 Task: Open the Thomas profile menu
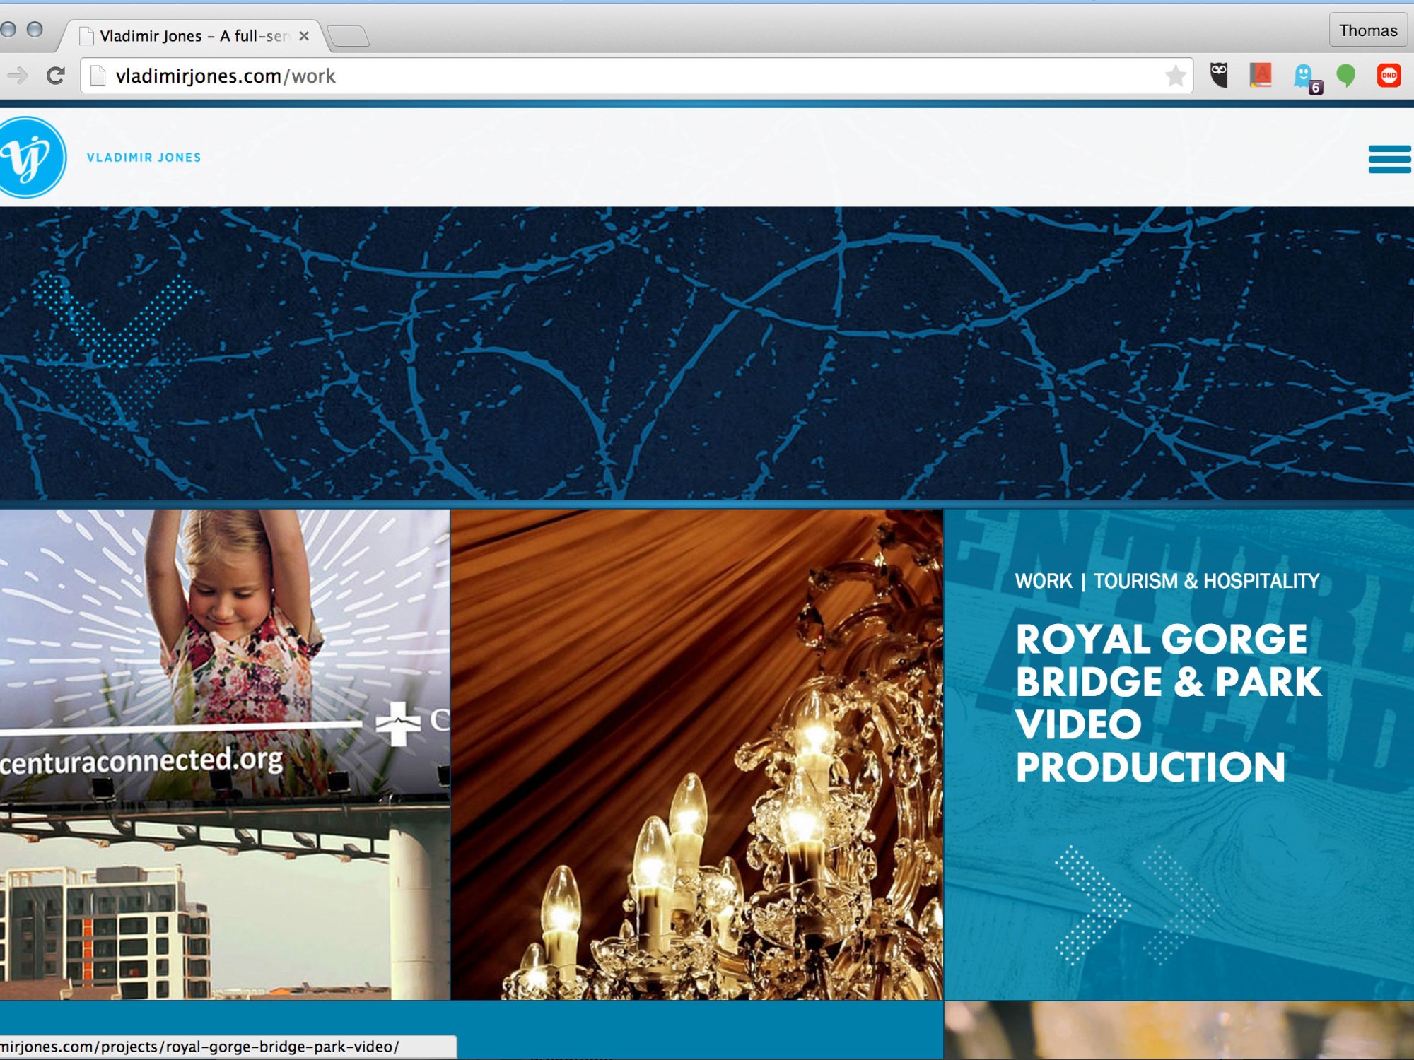1367,30
